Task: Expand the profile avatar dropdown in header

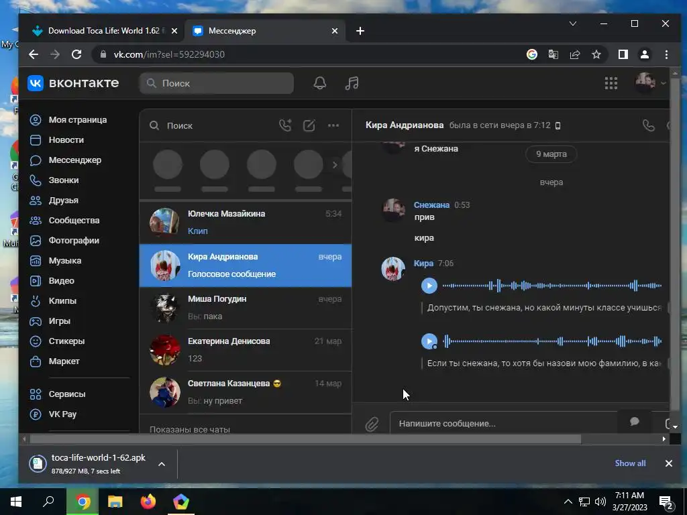Action: [649, 82]
